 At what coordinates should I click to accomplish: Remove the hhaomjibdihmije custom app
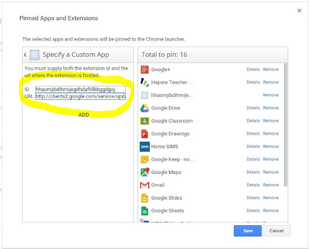click(x=271, y=95)
